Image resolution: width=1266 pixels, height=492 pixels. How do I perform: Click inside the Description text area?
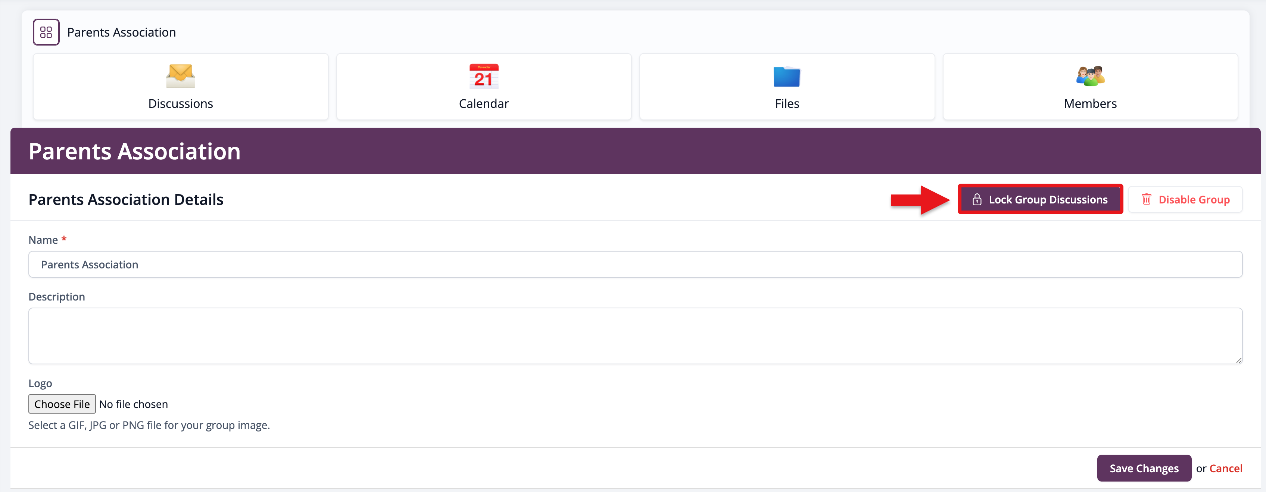coord(635,336)
